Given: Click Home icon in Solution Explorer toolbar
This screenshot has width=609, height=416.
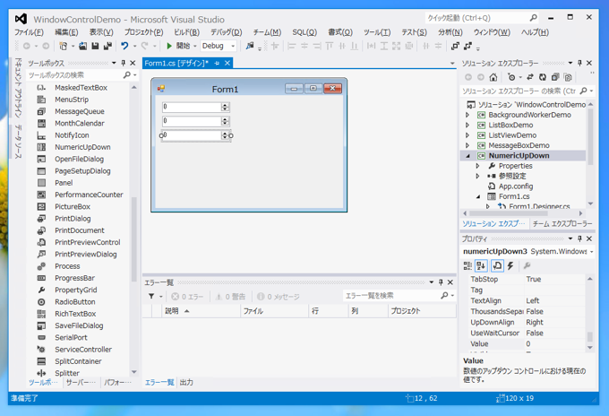Looking at the screenshot, I should 493,77.
